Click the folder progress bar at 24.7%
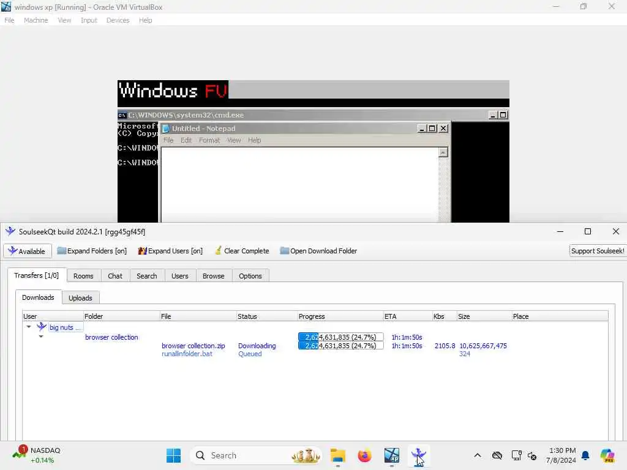Viewport: 627px width, 470px height. (340, 337)
